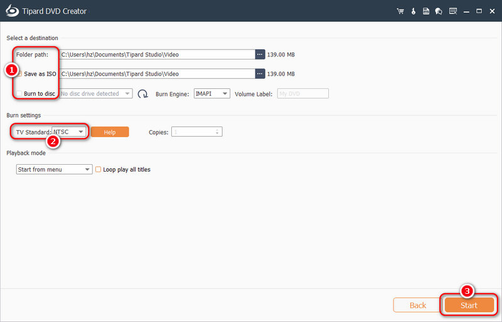Click the Start button
This screenshot has height=322, width=502.
[x=469, y=305]
